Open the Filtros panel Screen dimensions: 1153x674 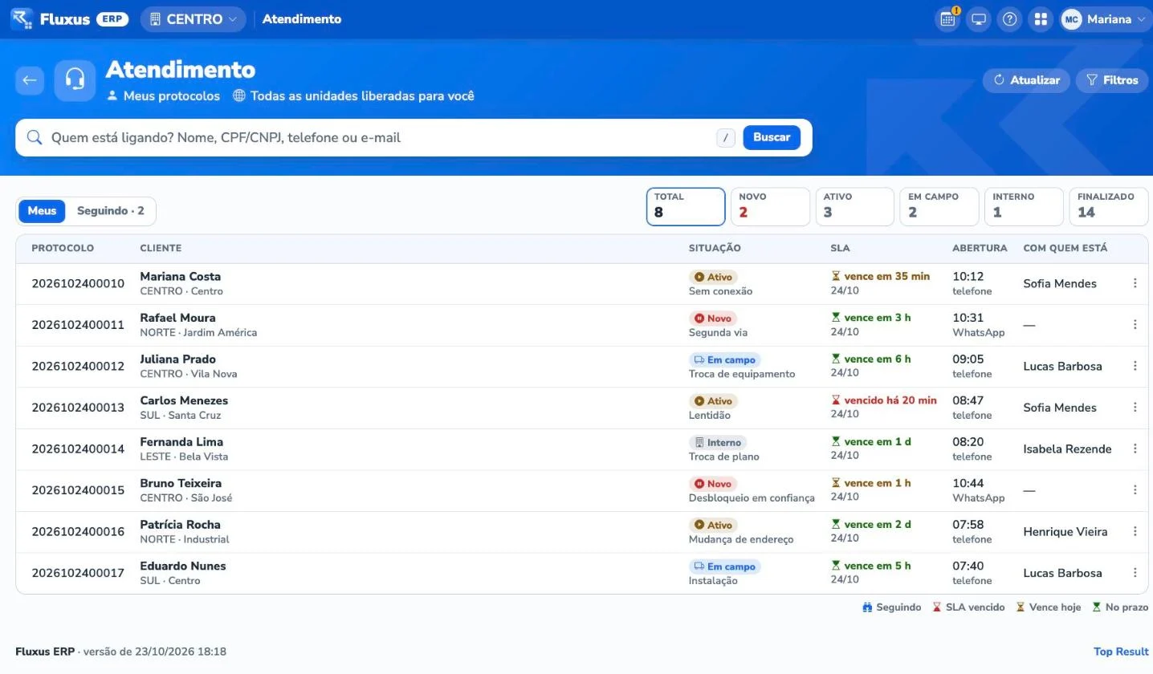tap(1112, 80)
